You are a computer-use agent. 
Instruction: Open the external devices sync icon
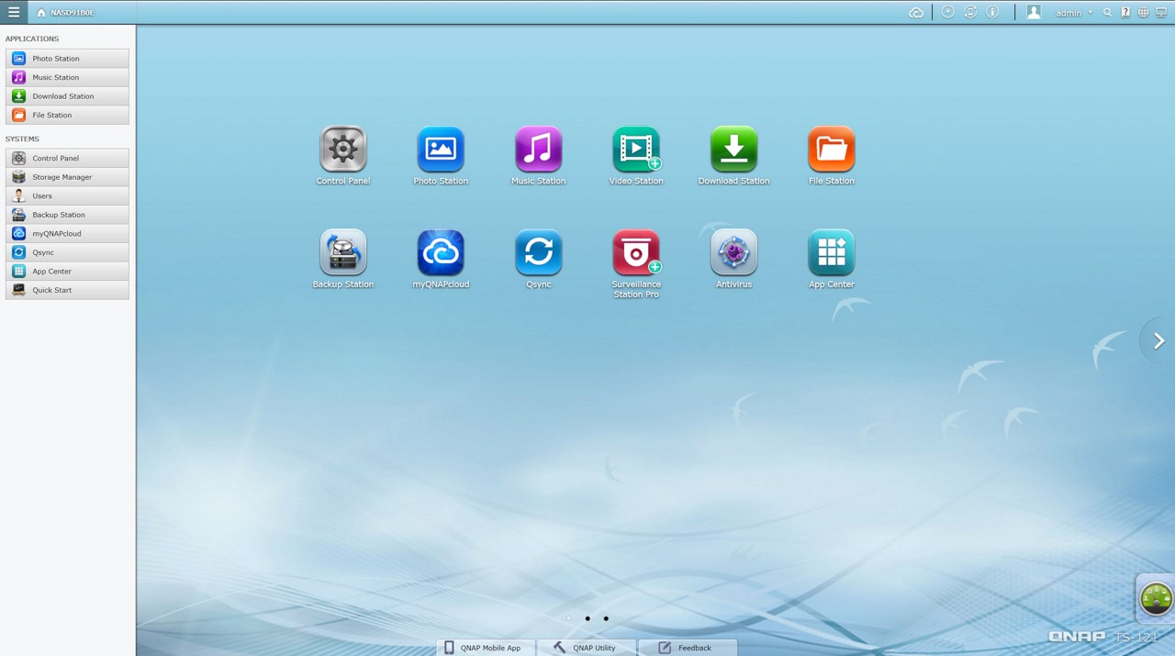click(x=970, y=12)
